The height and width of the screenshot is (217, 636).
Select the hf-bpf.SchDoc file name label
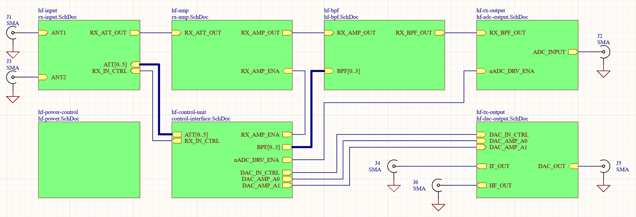341,17
